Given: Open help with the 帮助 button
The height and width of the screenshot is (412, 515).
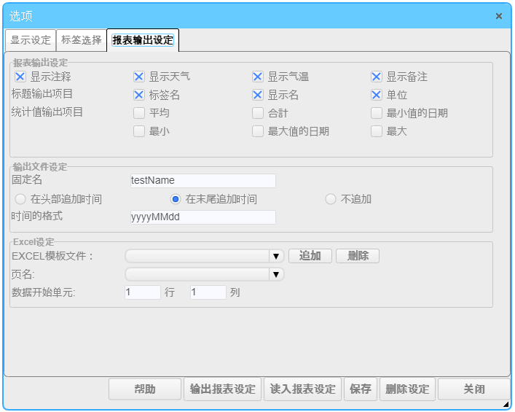Looking at the screenshot, I should pyautogui.click(x=145, y=389).
